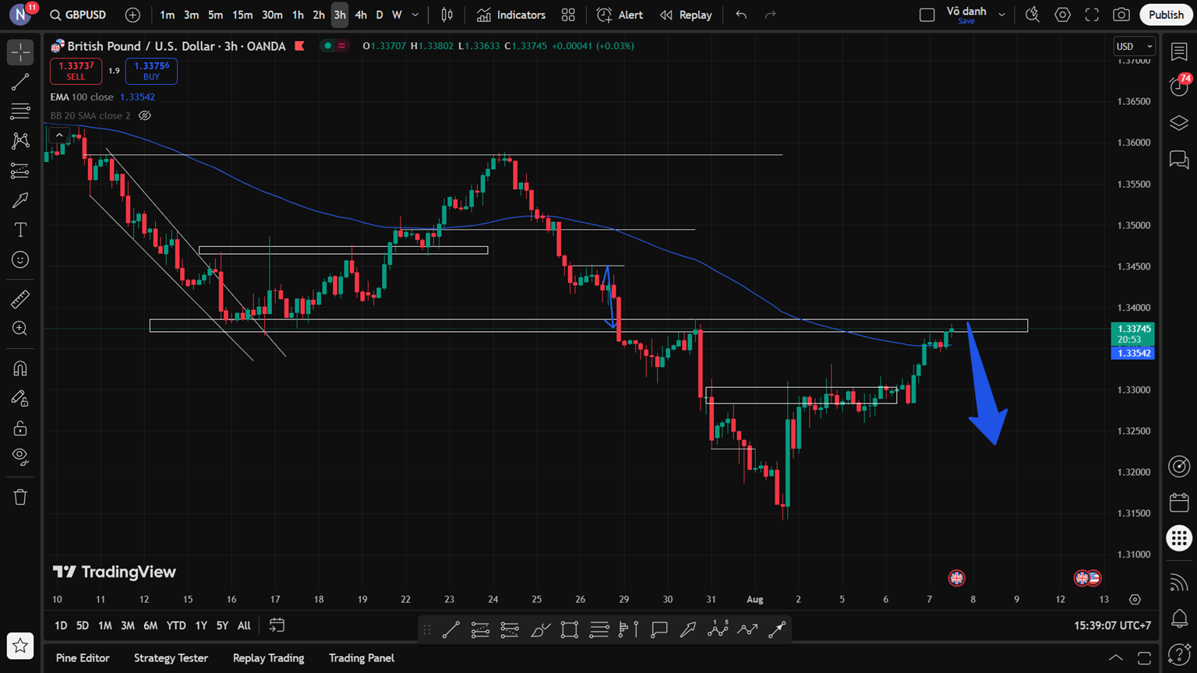Open the layout setup square icon
This screenshot has width=1197, height=673.
click(927, 15)
